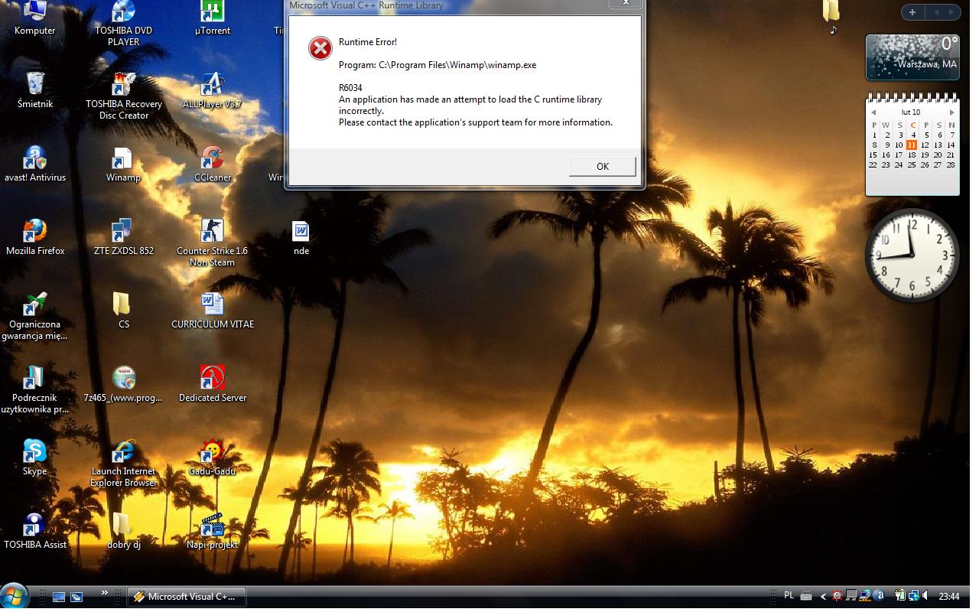This screenshot has height=612, width=979.
Task: Select the TOSHIBA DVD PLAYER icon
Action: click(x=123, y=13)
